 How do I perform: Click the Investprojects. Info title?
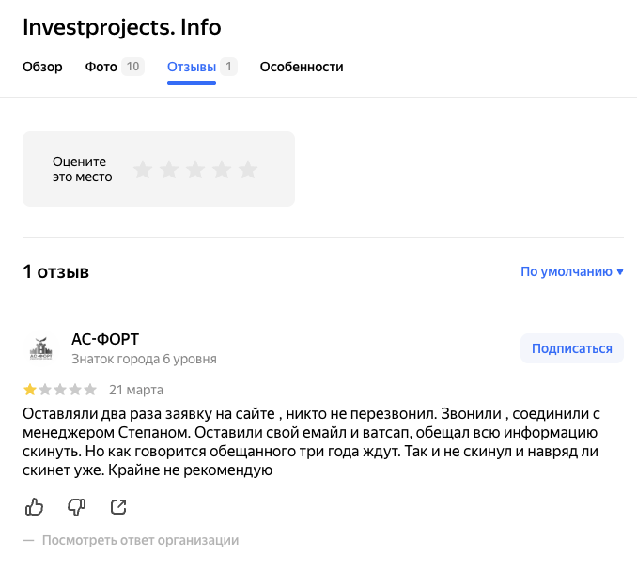(x=122, y=27)
